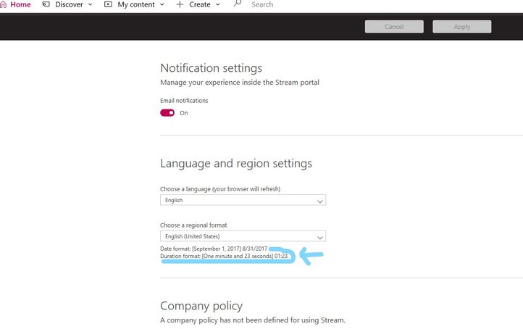This screenshot has width=523, height=329.
Task: Expand the chevron next to Discover
Action: (91, 4)
